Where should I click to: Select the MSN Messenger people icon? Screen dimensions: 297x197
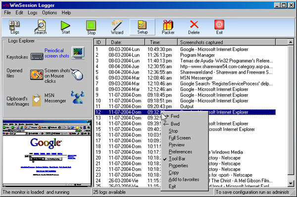coord(78,97)
